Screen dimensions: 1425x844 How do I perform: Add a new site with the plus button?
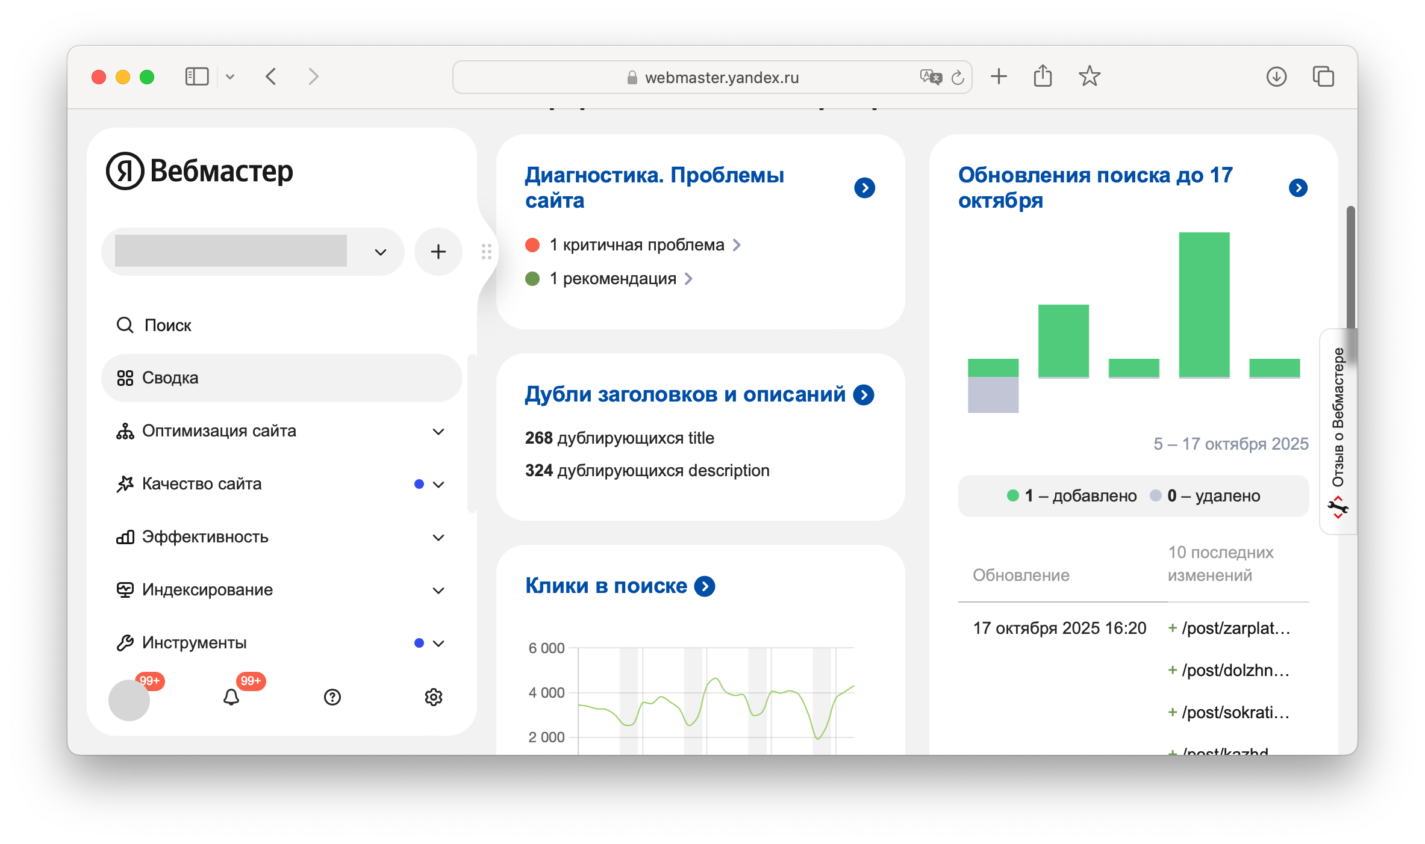coord(438,252)
